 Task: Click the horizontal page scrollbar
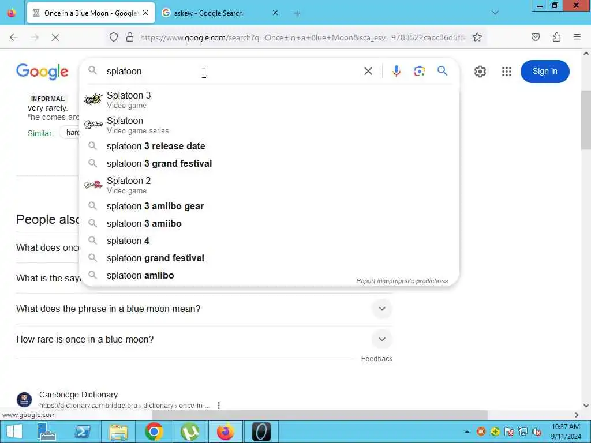320,415
